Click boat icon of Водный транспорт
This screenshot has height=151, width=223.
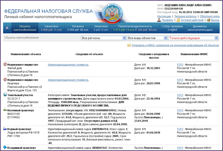click(5, 129)
